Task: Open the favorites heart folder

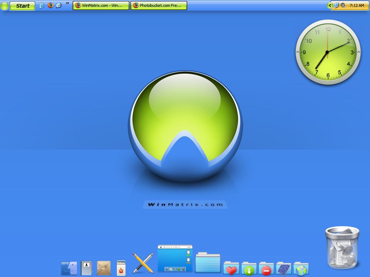Action: [231, 268]
